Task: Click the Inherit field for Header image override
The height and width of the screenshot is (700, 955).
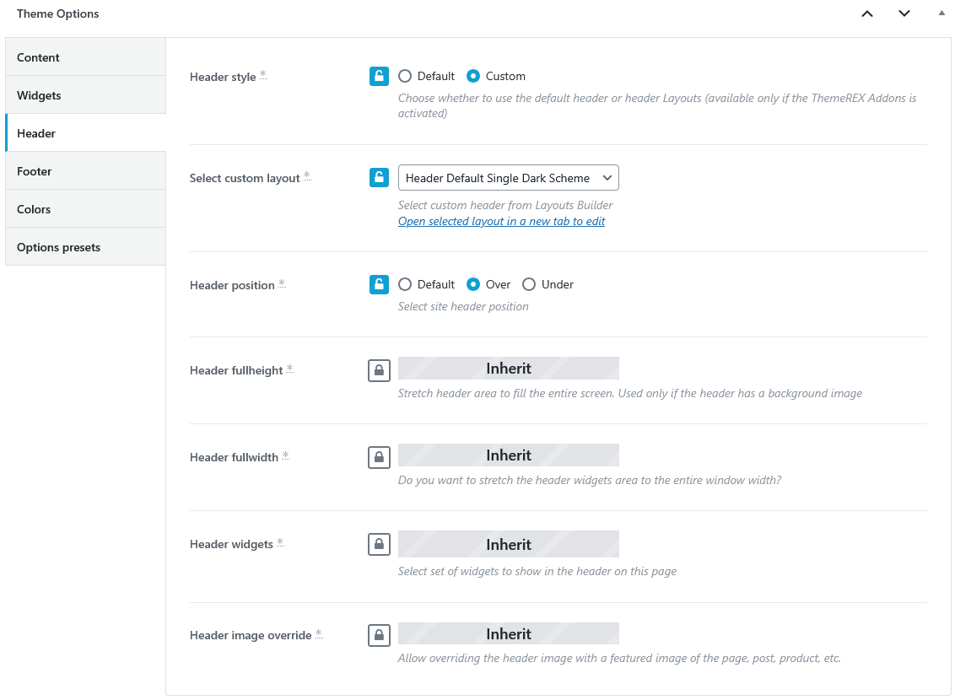Action: [509, 633]
